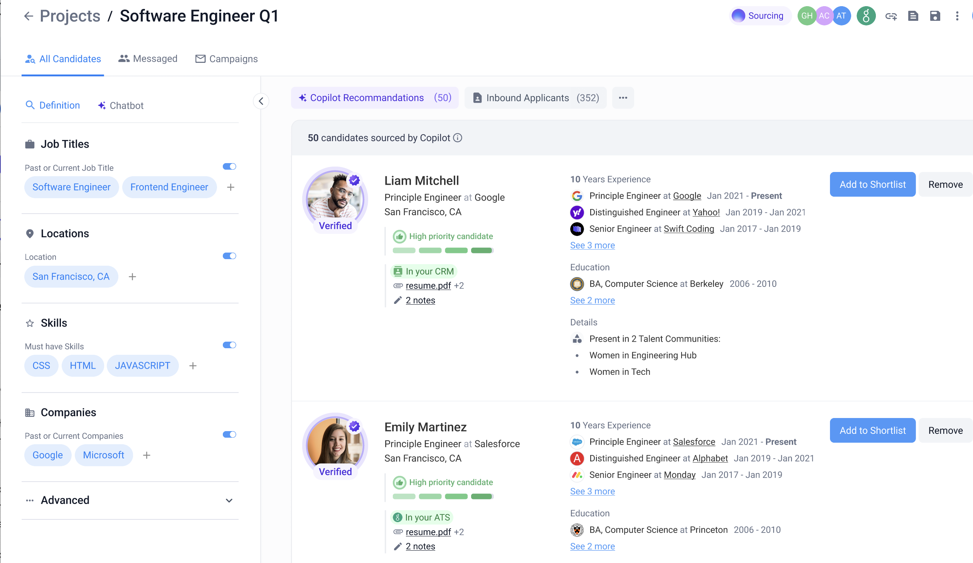Screen dimensions: 973x563
Task: Add Liam Mitchell to the shortlist
Action: click(872, 184)
